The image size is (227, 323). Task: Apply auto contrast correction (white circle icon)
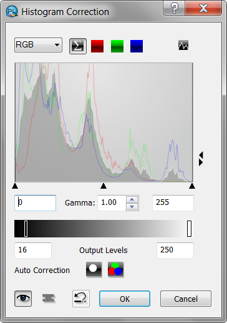[94, 270]
